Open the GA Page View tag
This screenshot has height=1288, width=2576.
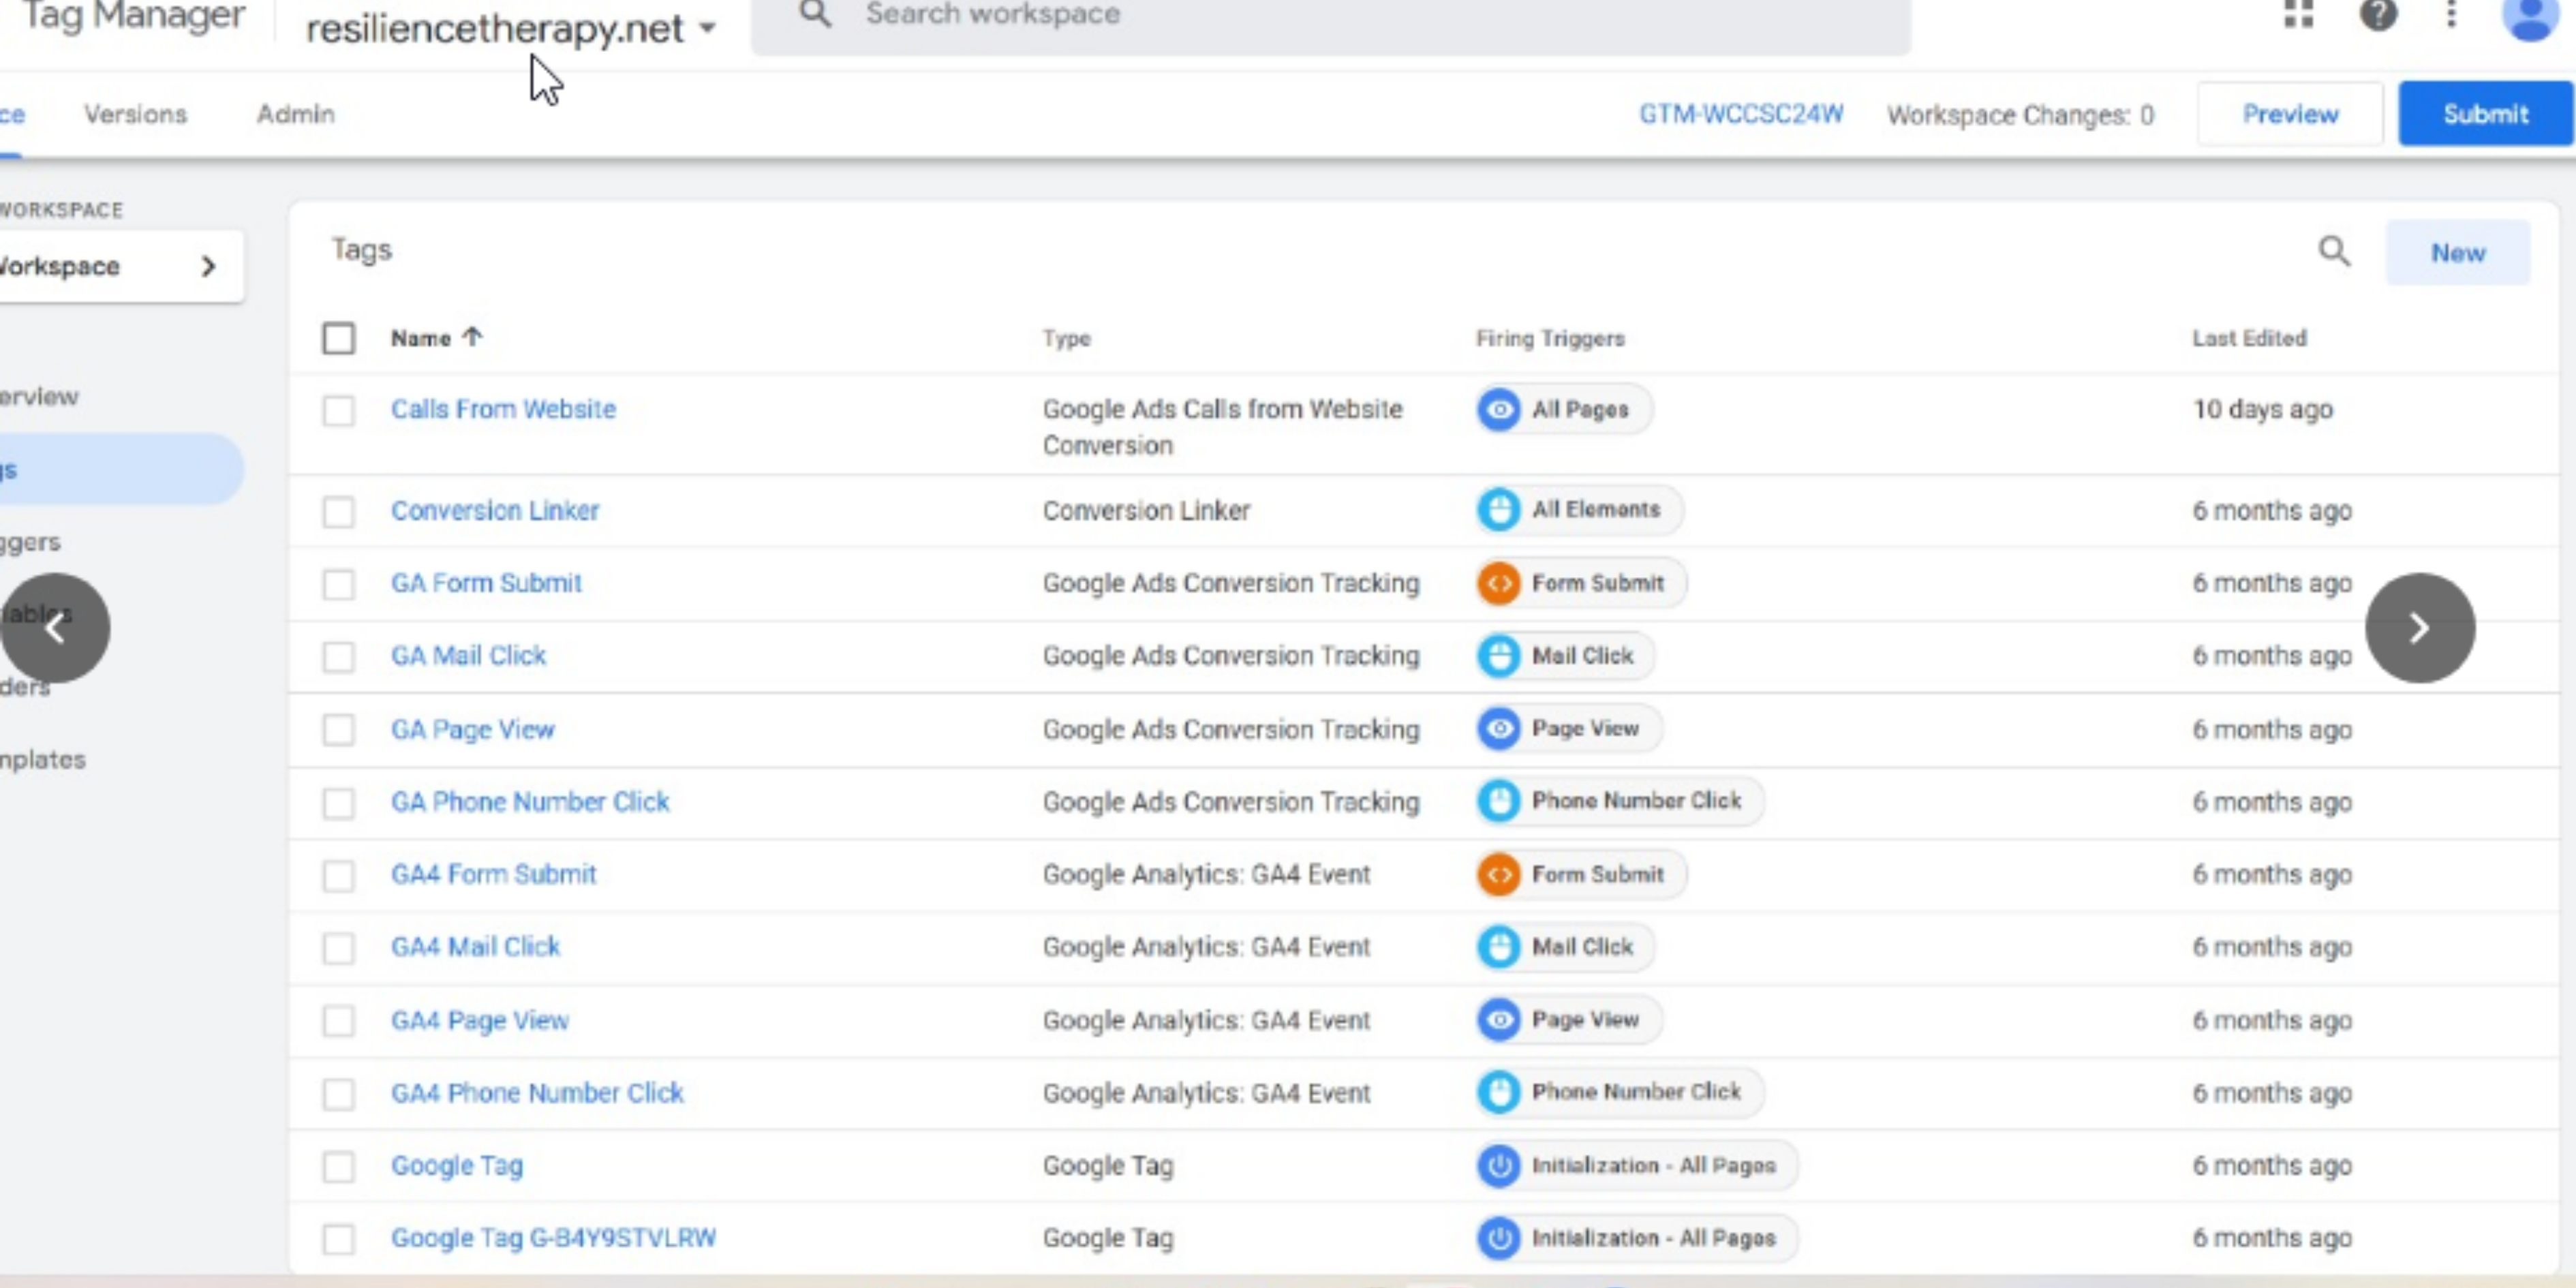click(x=472, y=730)
